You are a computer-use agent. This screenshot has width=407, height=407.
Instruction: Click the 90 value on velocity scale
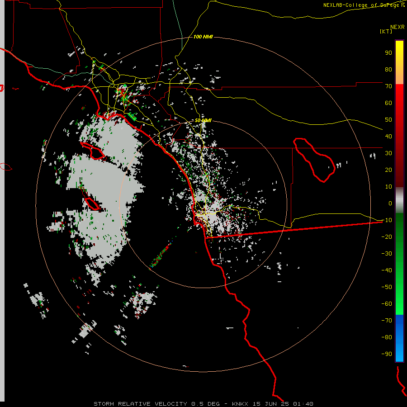coord(388,53)
